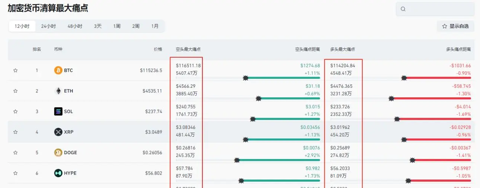Click the star icon in 显示自选 button
The image size is (480, 188).
(x=444, y=26)
